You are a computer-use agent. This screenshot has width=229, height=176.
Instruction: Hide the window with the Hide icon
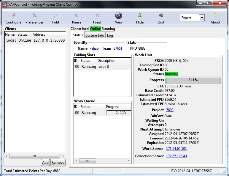(140, 15)
